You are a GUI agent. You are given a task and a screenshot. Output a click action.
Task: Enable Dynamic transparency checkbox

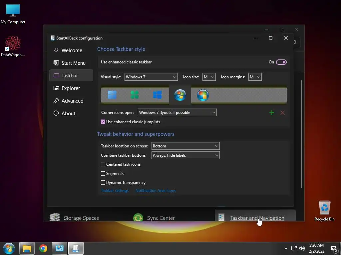[103, 182]
